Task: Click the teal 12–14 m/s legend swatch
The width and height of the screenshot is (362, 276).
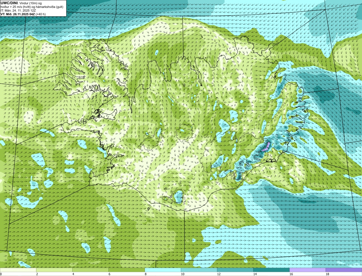Action: [x=235, y=270]
